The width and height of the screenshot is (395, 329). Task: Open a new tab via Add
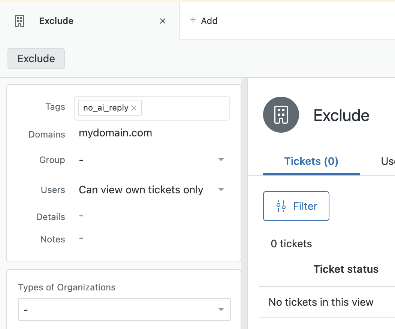[203, 21]
